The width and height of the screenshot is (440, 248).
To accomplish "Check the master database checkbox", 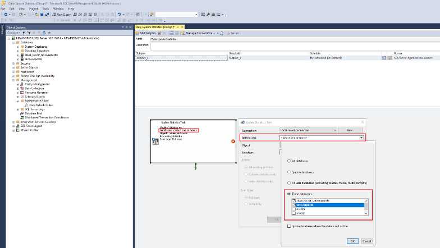I will coord(294,209).
